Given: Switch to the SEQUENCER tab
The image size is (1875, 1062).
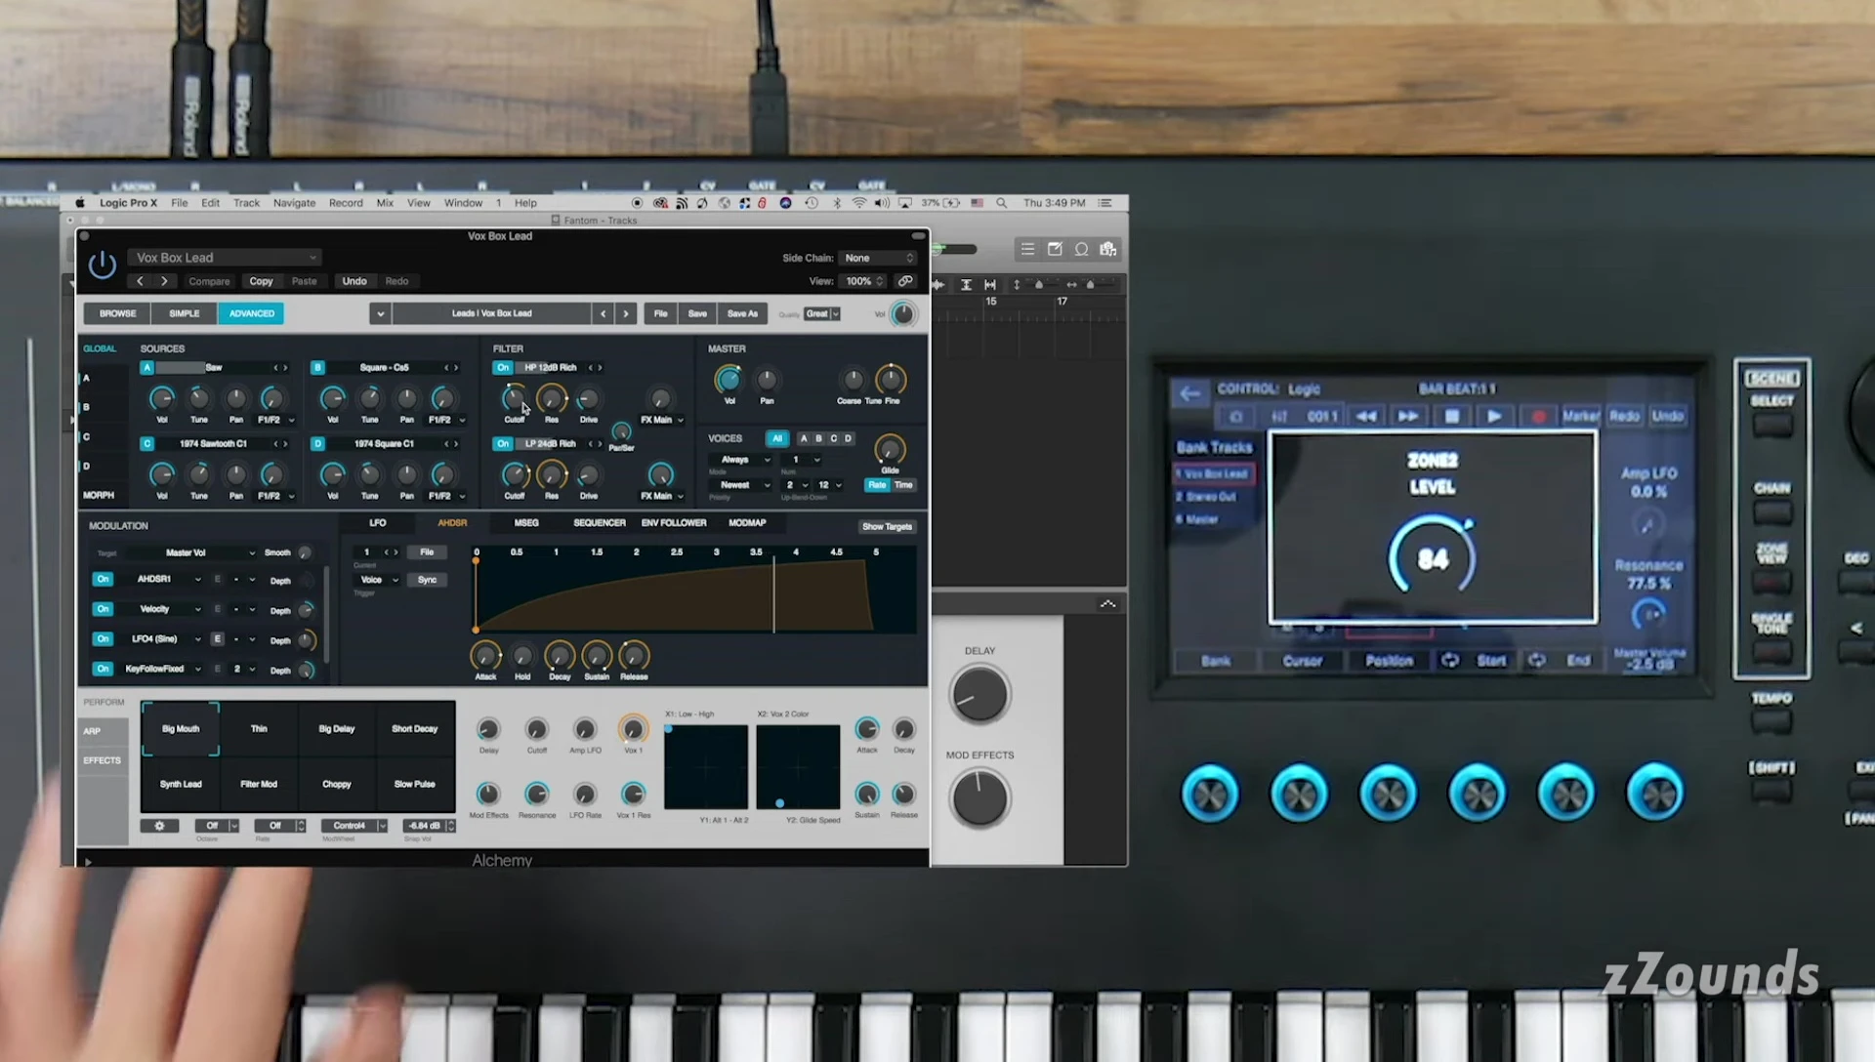Looking at the screenshot, I should [600, 523].
